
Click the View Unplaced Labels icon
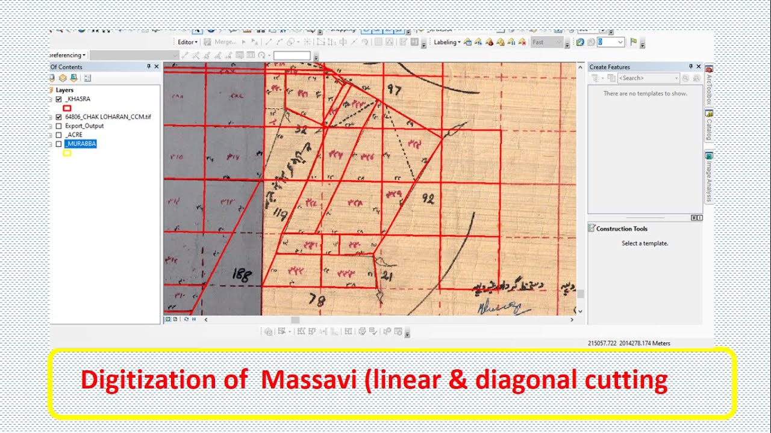(x=522, y=42)
